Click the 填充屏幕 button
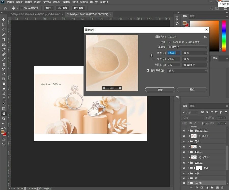Viewport: 229px width, 190px height. click(x=78, y=8)
